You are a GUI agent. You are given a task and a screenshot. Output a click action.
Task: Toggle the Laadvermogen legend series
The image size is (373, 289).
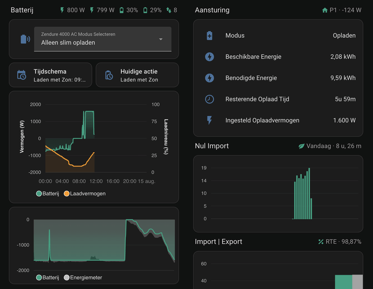click(x=85, y=194)
